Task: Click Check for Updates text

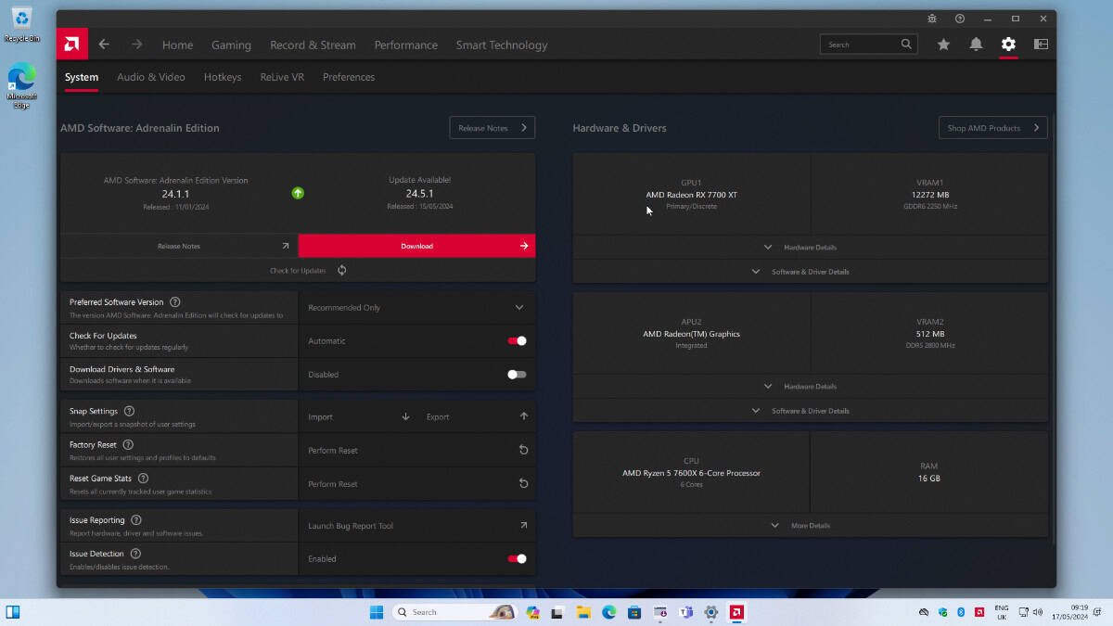Action: 298,271
